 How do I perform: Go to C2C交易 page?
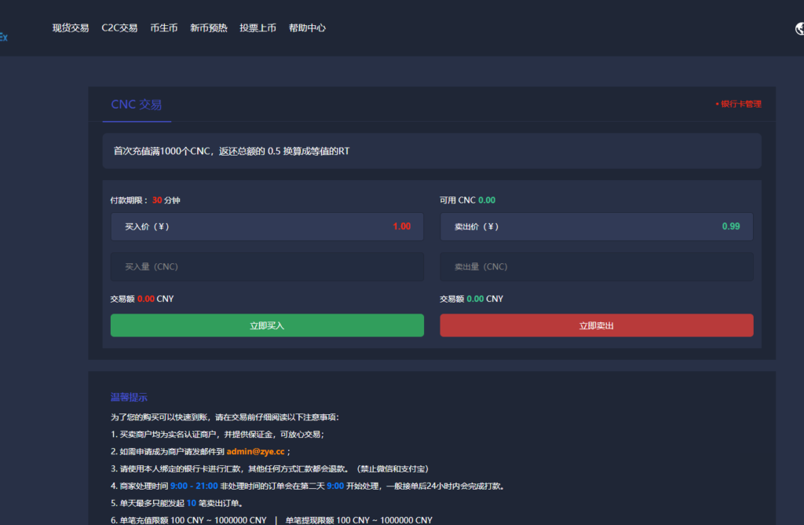tap(119, 28)
